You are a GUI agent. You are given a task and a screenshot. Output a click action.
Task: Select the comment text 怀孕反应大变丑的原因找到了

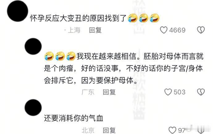(x=78, y=18)
